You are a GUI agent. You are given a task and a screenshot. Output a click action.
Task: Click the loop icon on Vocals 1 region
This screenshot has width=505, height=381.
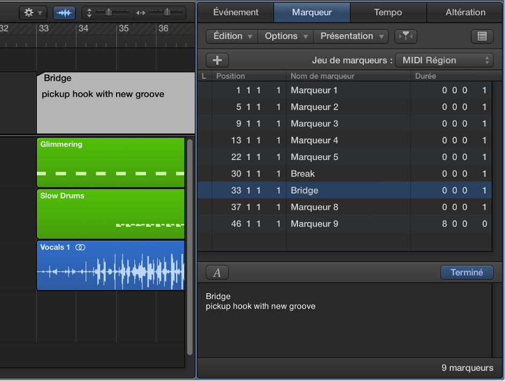[x=80, y=247]
